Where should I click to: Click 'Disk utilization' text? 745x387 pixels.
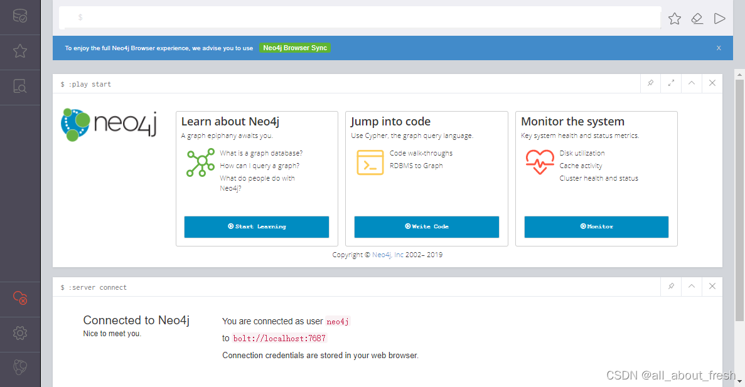(582, 153)
